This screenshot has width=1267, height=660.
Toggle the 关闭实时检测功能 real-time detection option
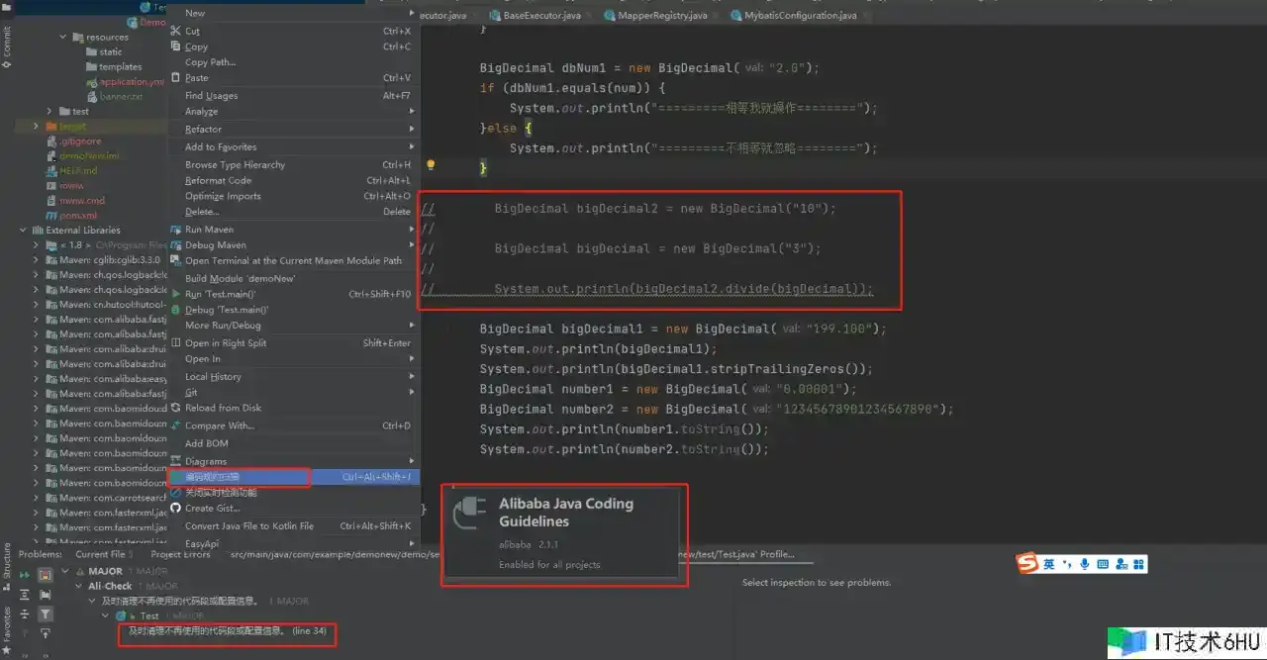[221, 492]
